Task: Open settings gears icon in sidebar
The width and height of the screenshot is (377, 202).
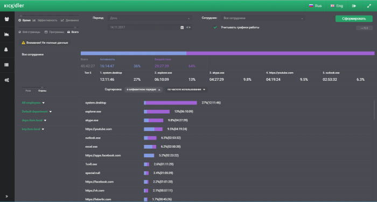Action: 6,80
